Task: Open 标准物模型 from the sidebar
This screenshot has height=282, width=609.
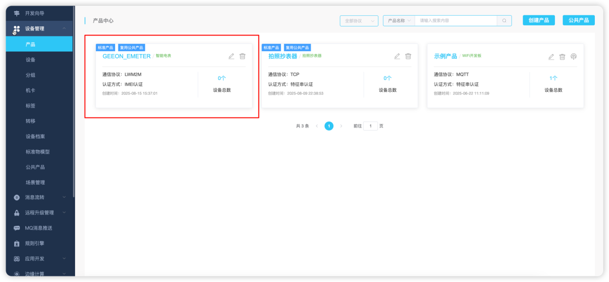Action: [38, 151]
